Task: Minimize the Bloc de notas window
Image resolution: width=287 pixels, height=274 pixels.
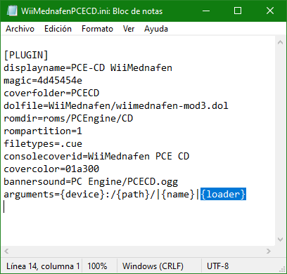Action: 206,11
